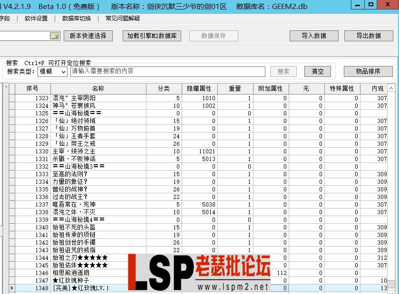Image resolution: width=399 pixels, height=294 pixels.
Task: Select row [完美]★红玫瑰LV.1
Action: 198,288
